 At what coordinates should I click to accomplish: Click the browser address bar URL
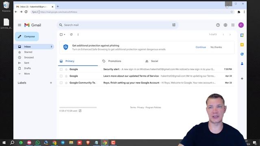pos(58,12)
